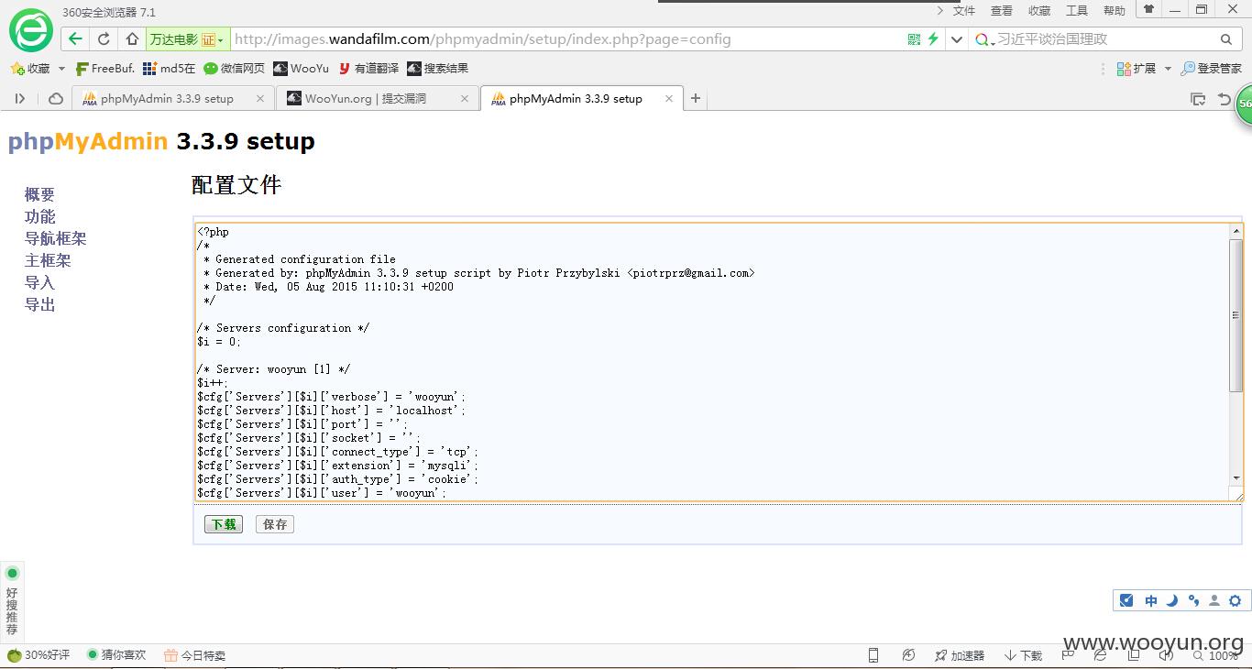Open the 万达电影 site certificate dropdown
Viewport: 1252px width, 669px height.
point(187,39)
